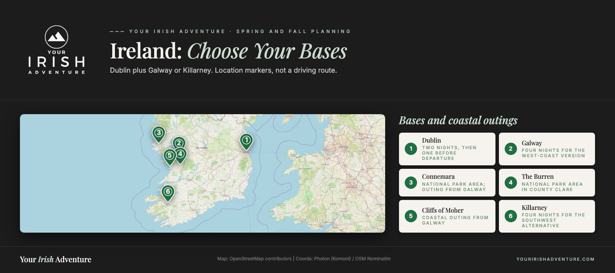This screenshot has height=273, width=615.
Task: Click the YOURIRISHADVENTURE.COM link
Action: pos(555,259)
